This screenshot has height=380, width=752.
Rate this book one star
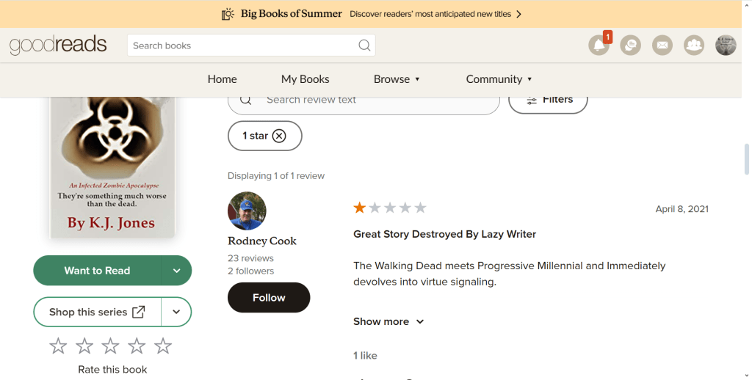(59, 346)
